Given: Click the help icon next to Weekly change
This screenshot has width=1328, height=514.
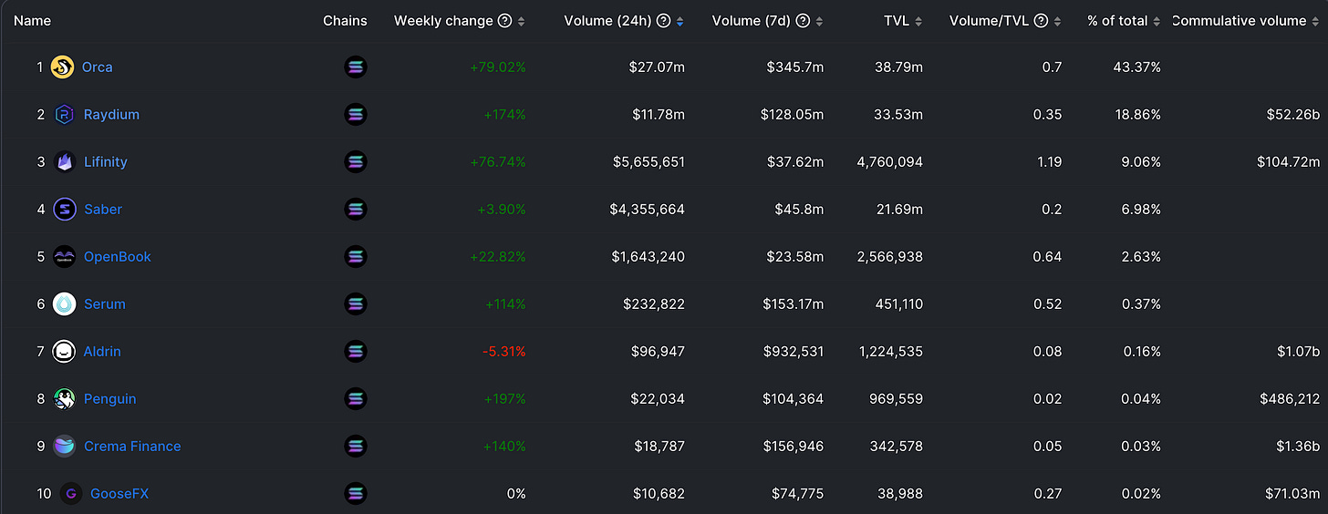Looking at the screenshot, I should coord(504,20).
